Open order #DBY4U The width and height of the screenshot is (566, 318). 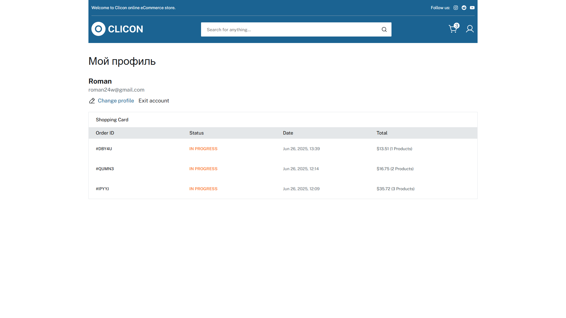click(104, 149)
